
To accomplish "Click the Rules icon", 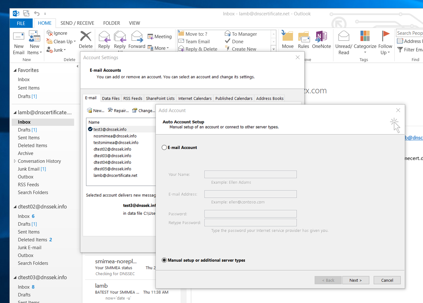I will (303, 37).
